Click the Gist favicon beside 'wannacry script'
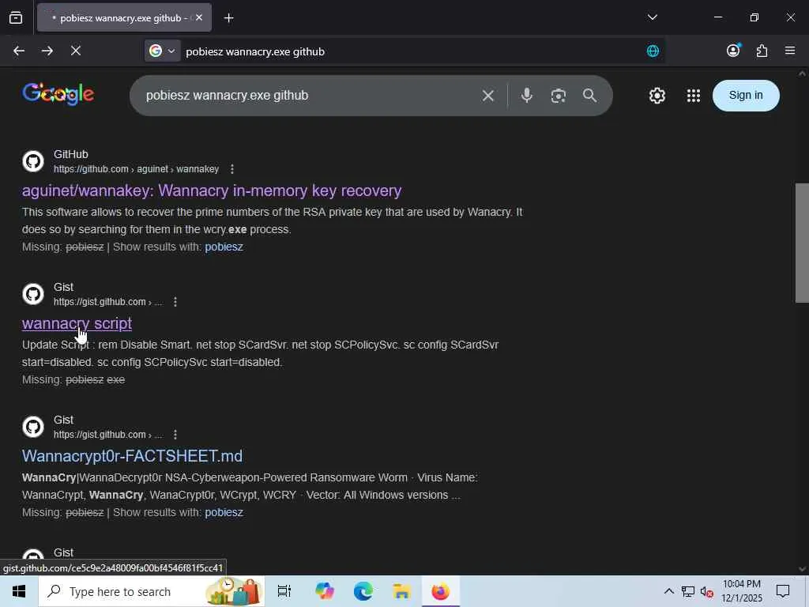 click(x=33, y=294)
